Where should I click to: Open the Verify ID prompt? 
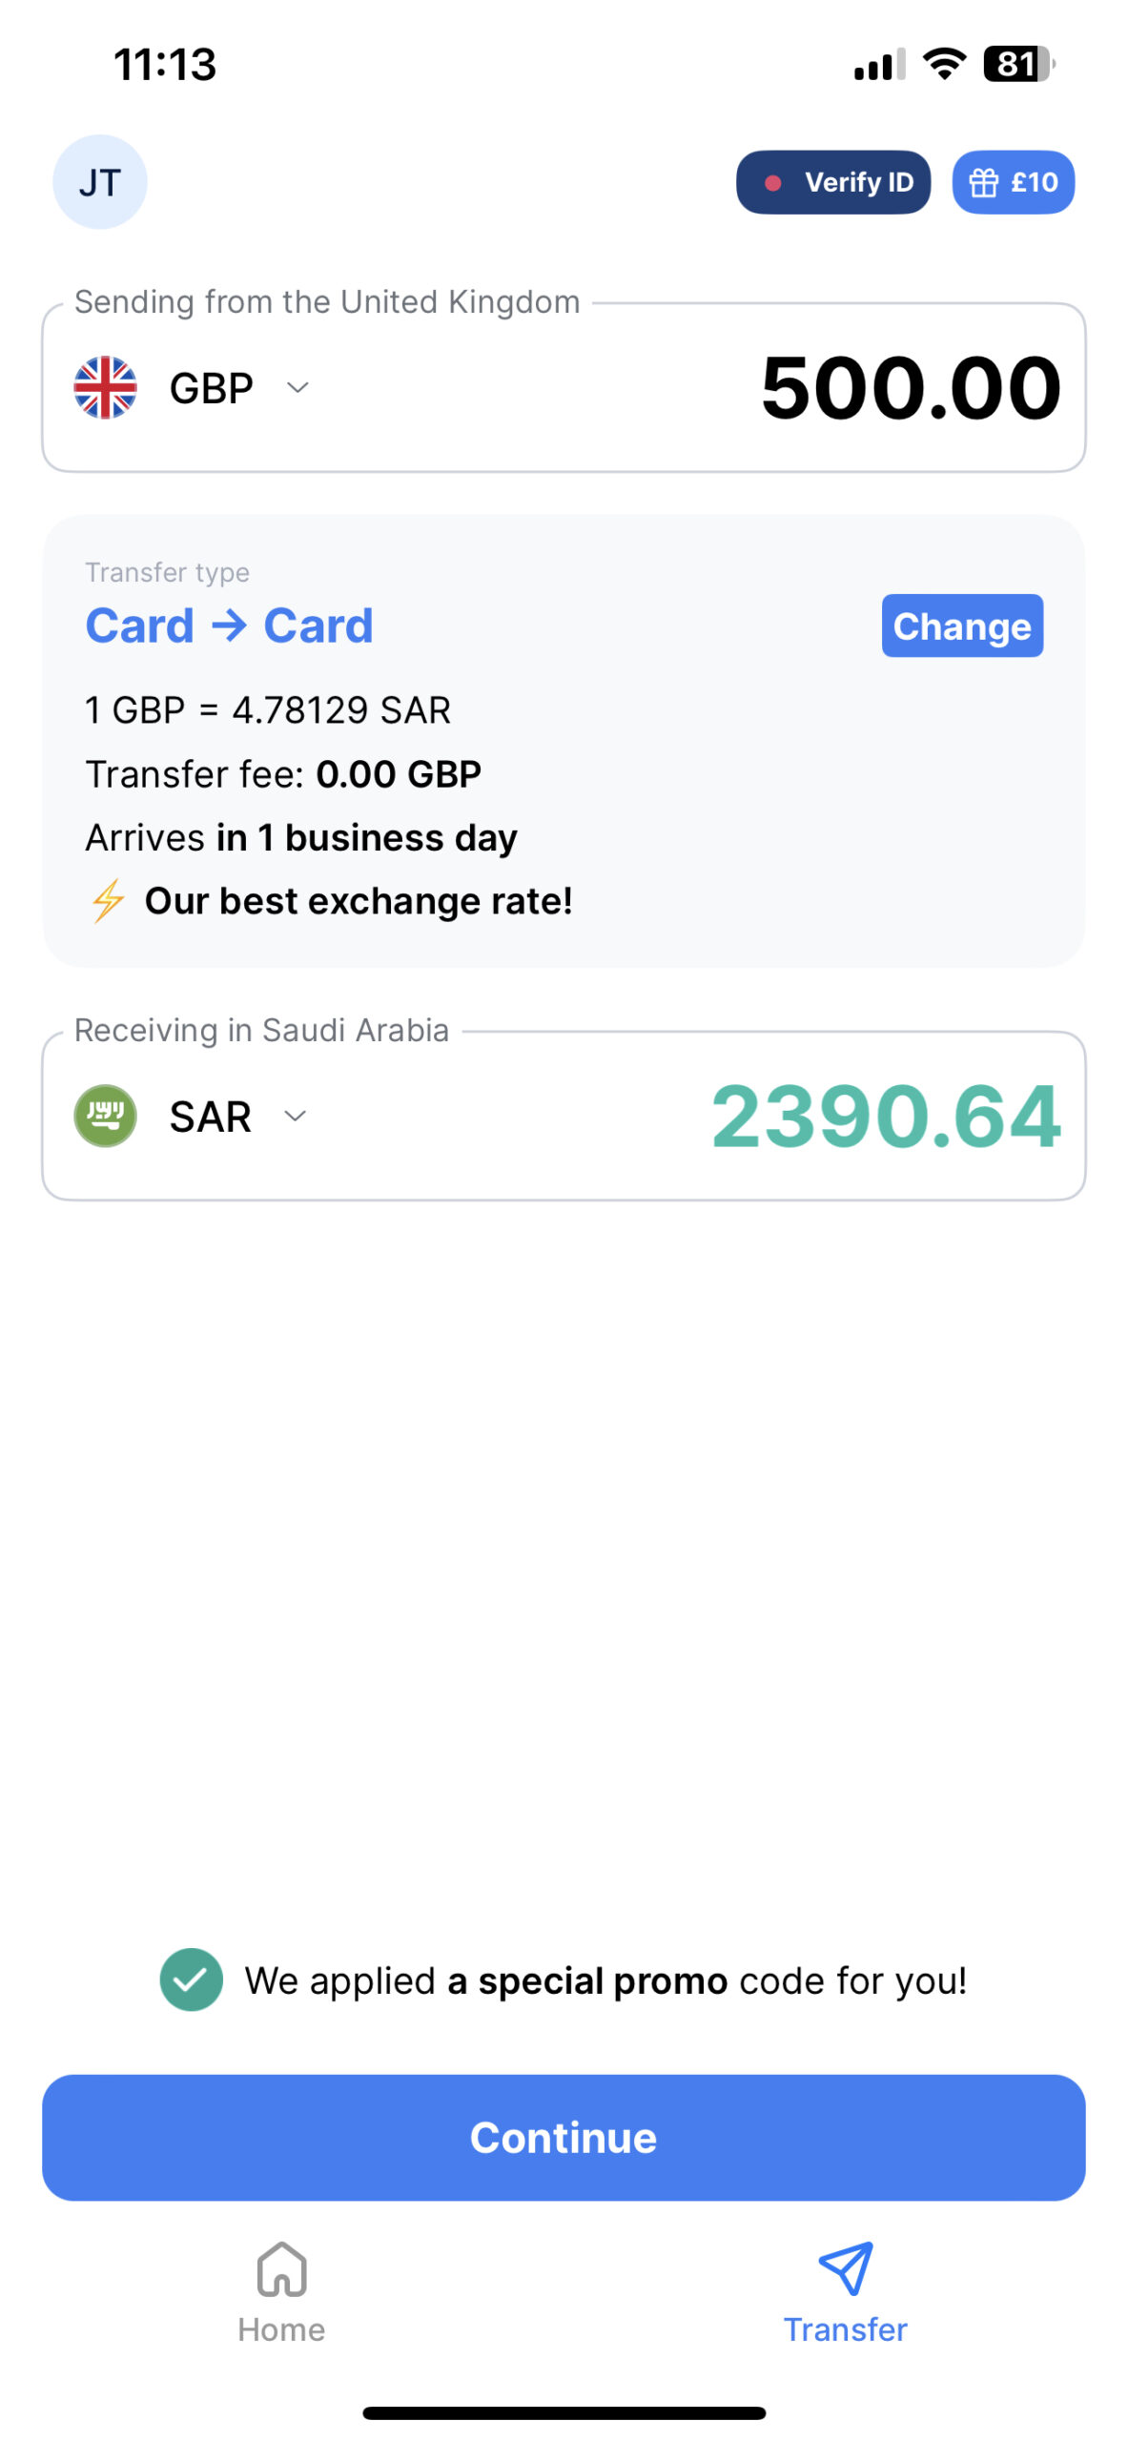[832, 182]
